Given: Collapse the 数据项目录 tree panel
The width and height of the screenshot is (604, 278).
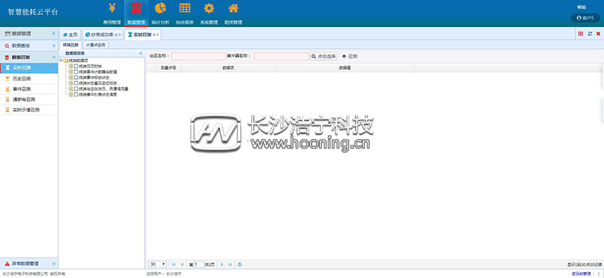Looking at the screenshot, I should 140,53.
